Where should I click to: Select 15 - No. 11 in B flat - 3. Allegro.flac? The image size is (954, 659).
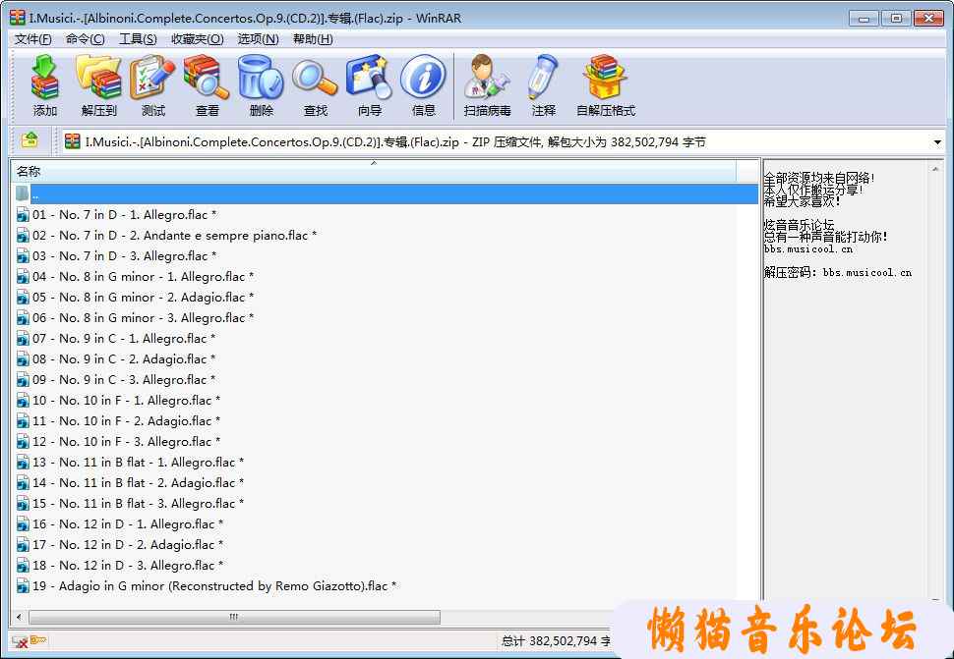(x=130, y=504)
